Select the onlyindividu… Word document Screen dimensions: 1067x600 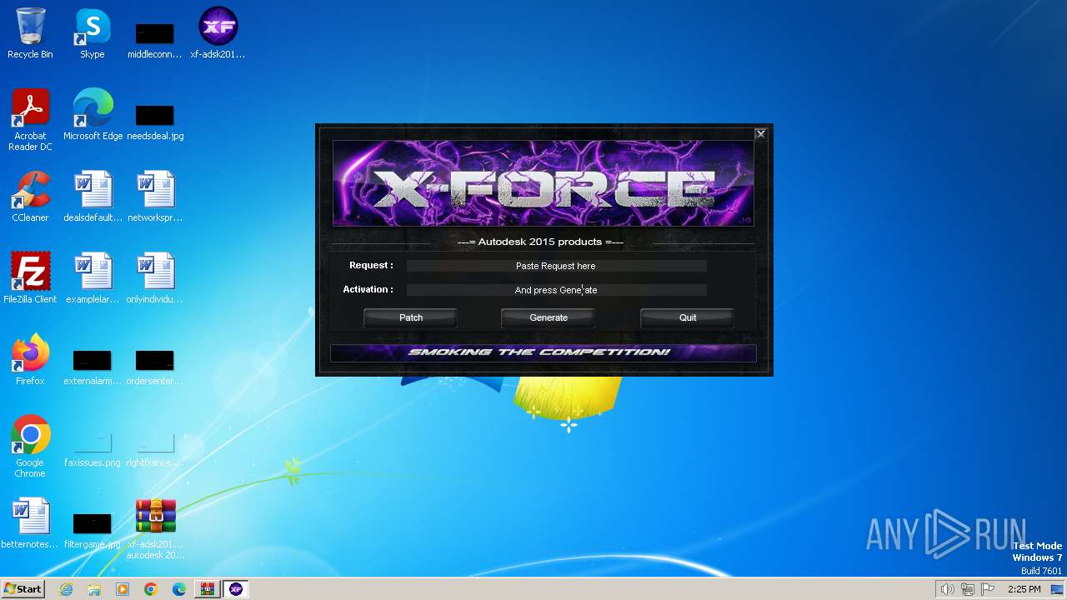point(155,278)
